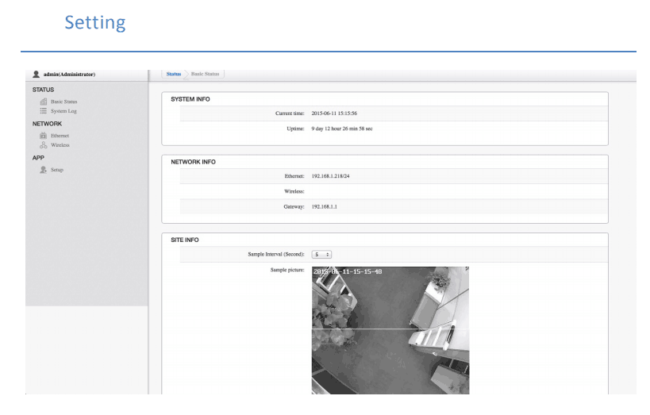
Task: Click the Sample Interval (Second) label
Action: [276, 254]
